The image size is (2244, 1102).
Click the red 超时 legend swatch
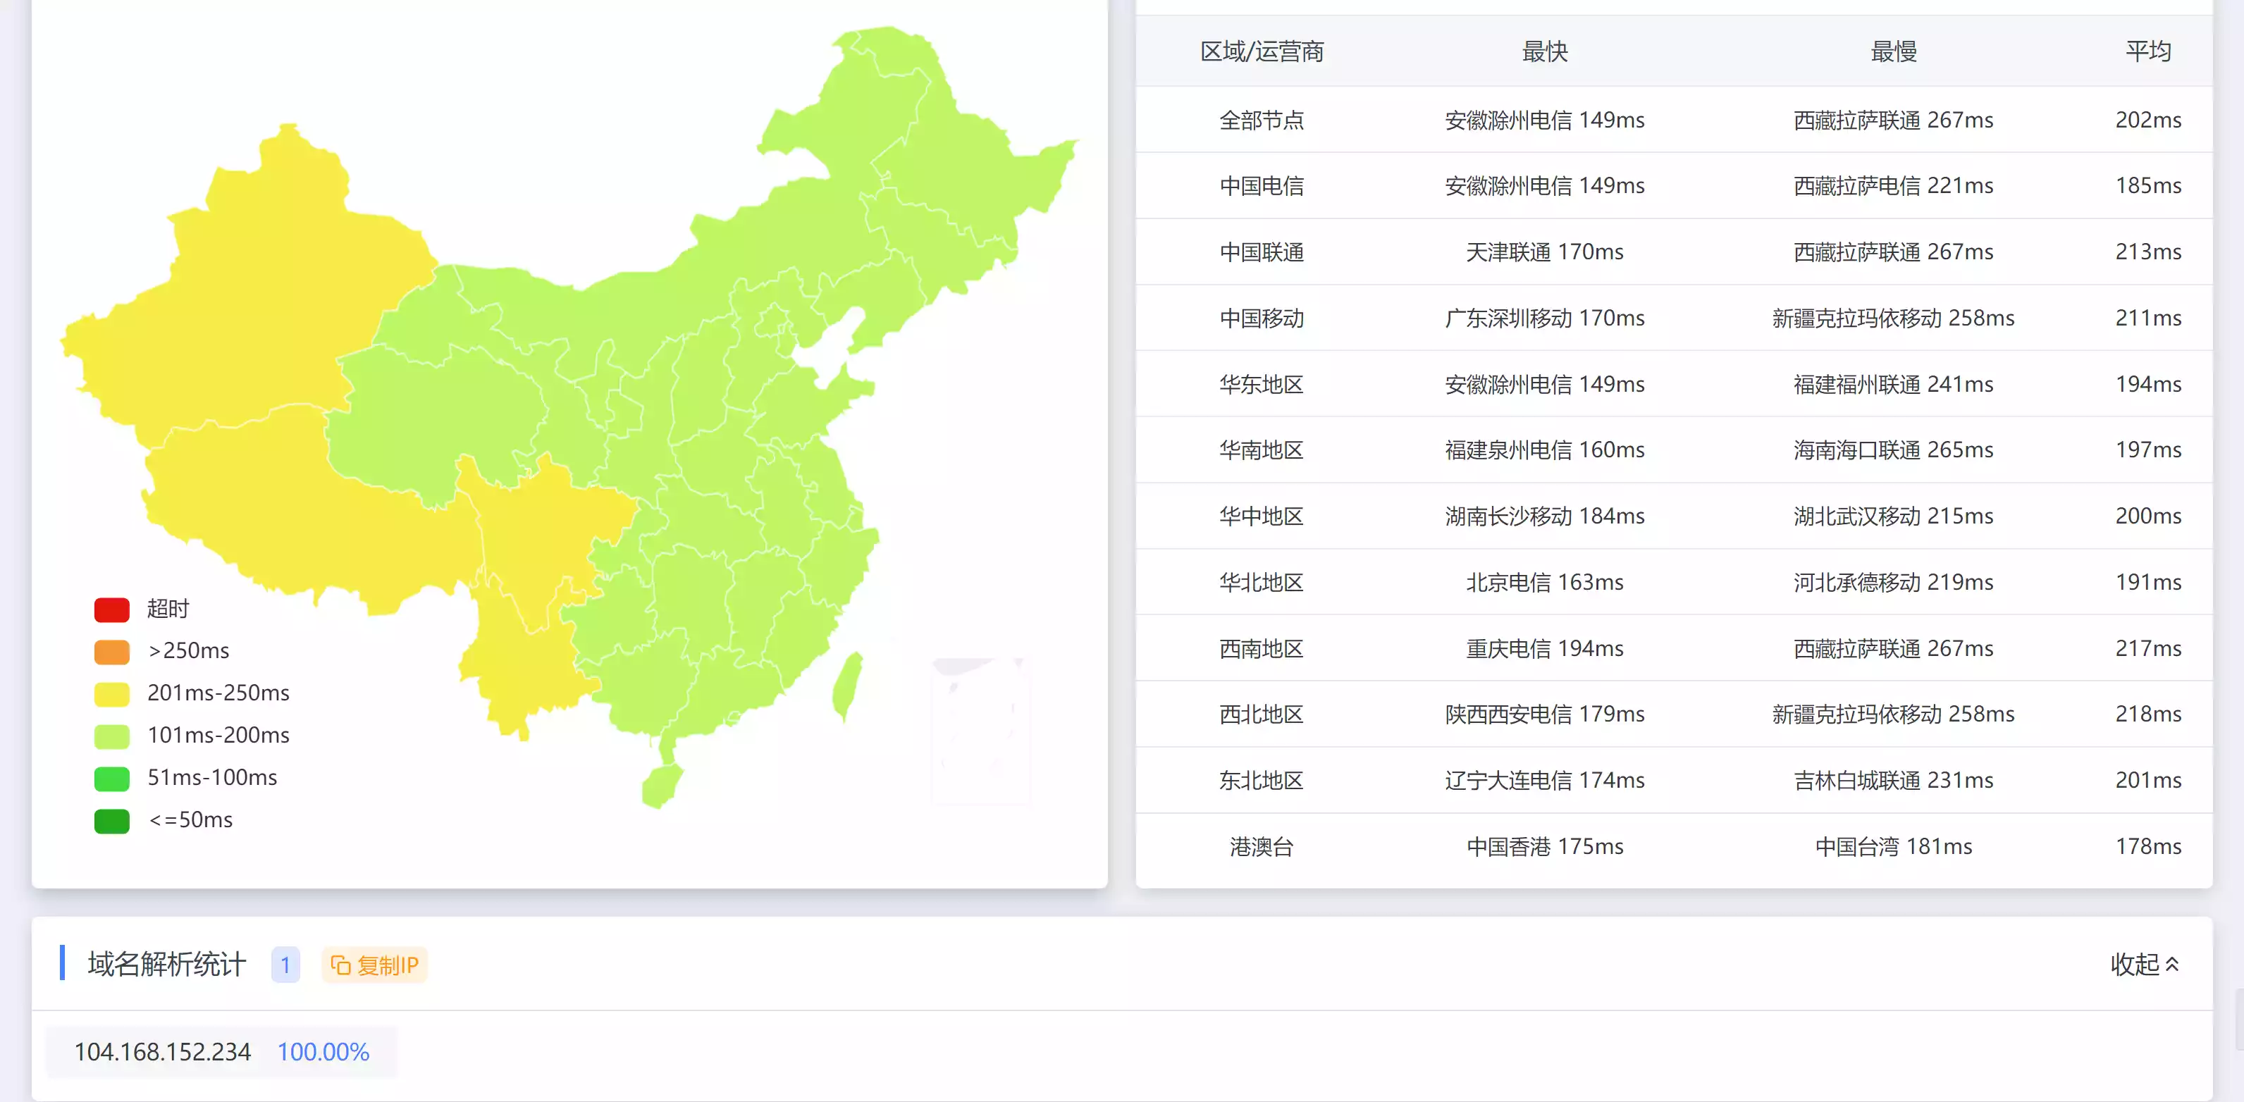(x=111, y=609)
